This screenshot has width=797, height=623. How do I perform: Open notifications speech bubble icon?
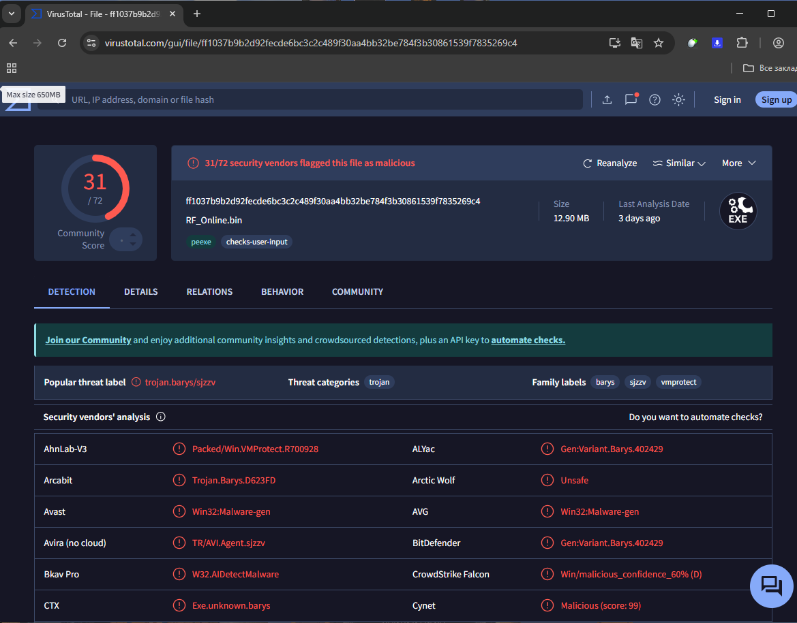(631, 99)
